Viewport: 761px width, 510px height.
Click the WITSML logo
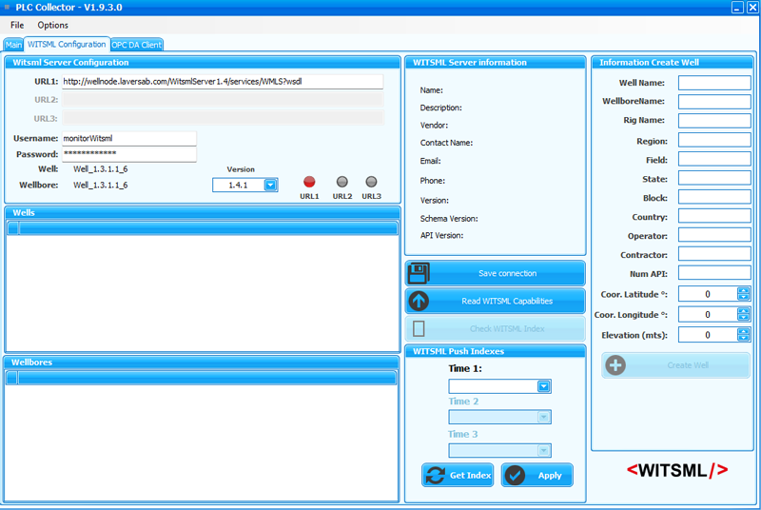point(678,470)
